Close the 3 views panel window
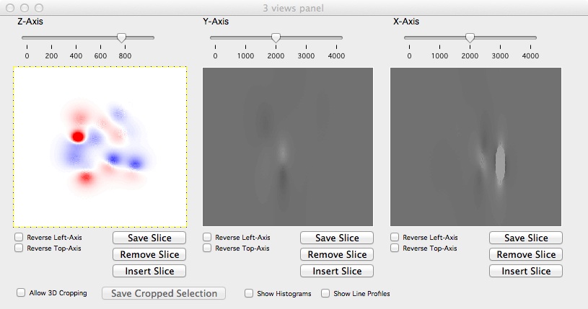This screenshot has width=588, height=309. click(x=10, y=7)
